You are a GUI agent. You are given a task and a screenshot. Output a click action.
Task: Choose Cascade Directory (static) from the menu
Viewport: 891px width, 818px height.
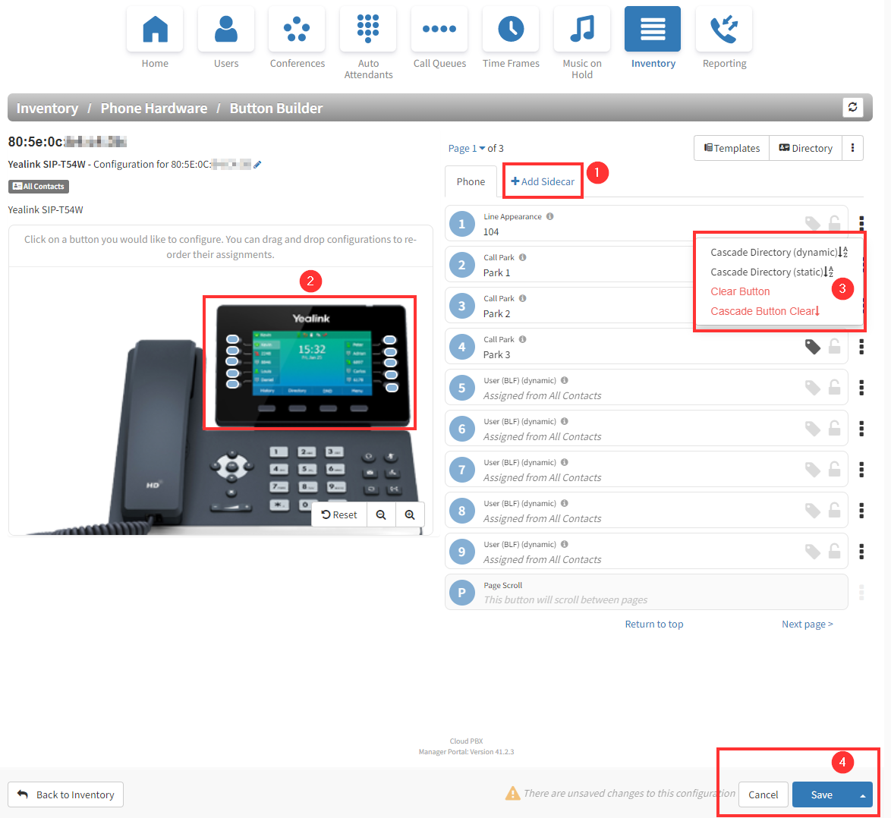point(773,272)
